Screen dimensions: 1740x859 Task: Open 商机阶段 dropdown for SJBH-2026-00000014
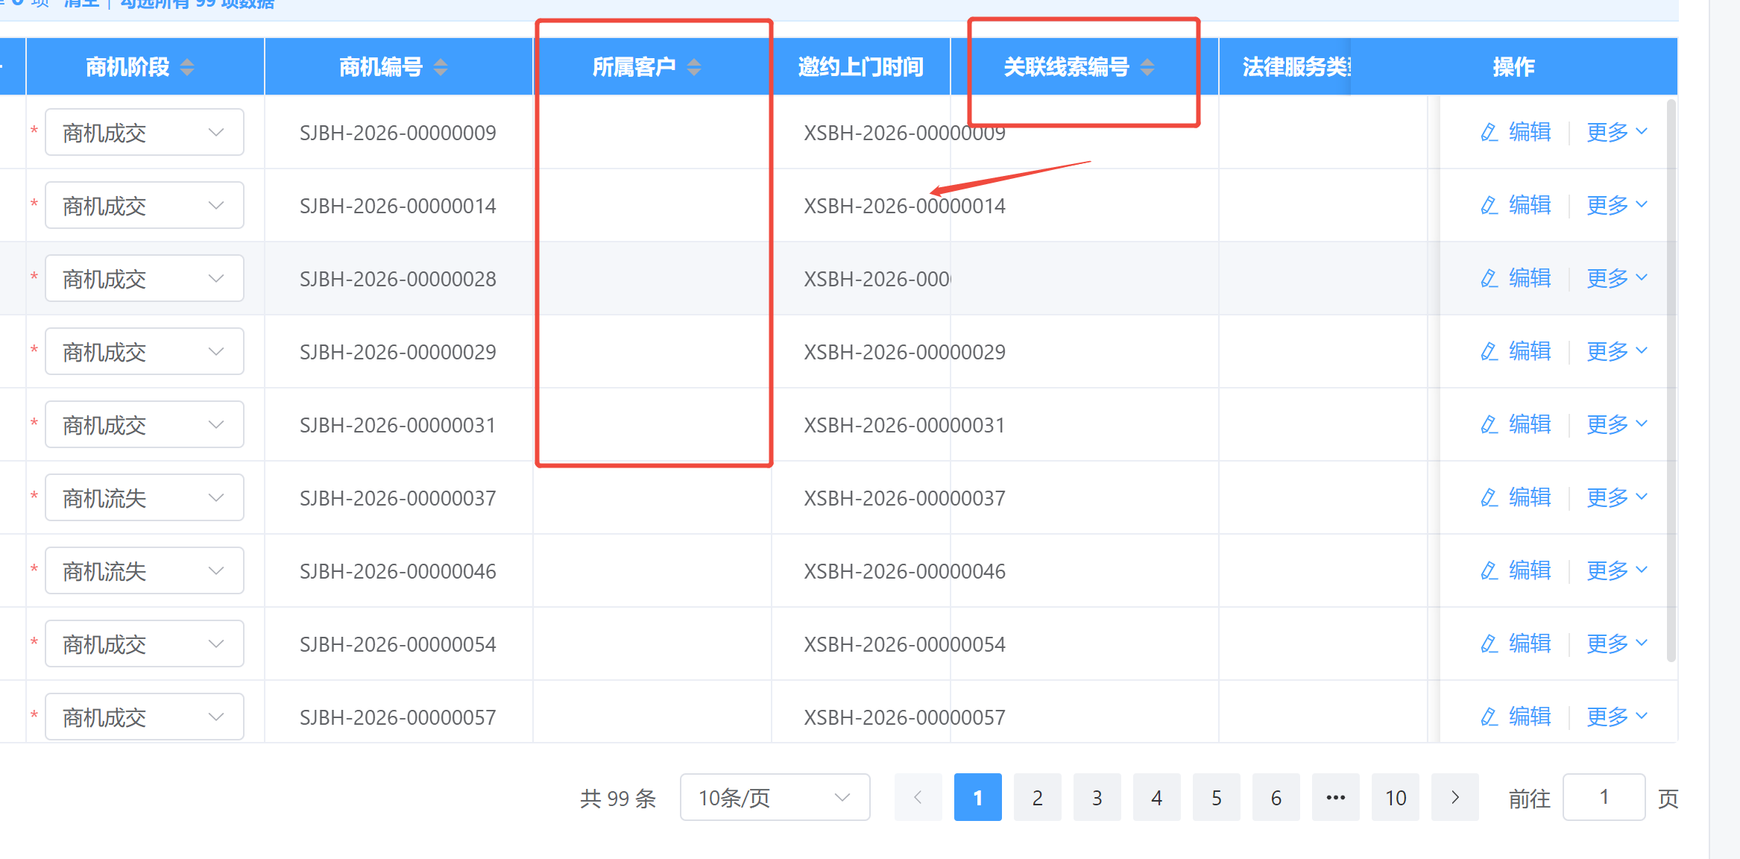point(144,205)
